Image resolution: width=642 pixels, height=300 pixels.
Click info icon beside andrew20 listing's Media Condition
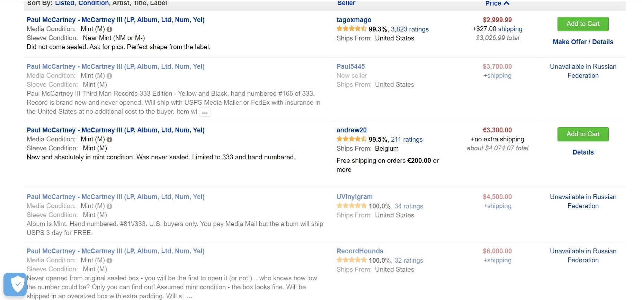[109, 140]
